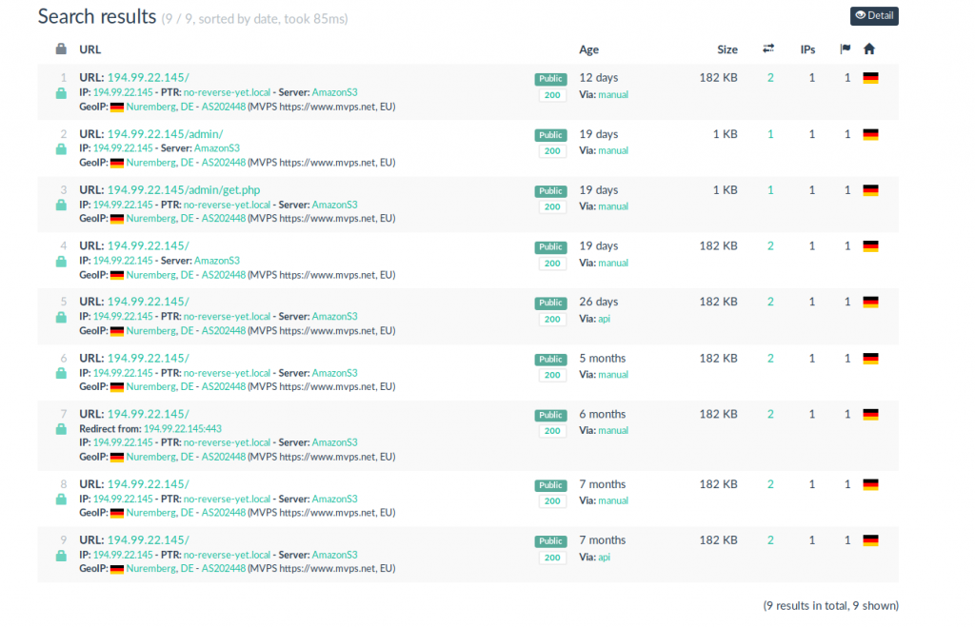Click PTR no-reverse-yet.local in result 1
The height and width of the screenshot is (627, 975).
[227, 92]
